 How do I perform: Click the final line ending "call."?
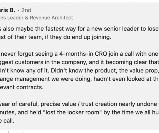click(7, 121)
